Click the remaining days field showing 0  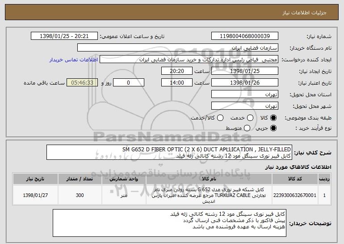pyautogui.click(x=129, y=83)
